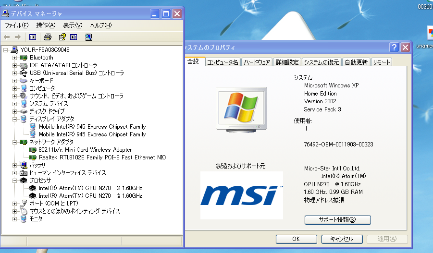
Task: Select the first Intel(R) Atom(TM) CPU N270 entry
Action: click(x=90, y=188)
